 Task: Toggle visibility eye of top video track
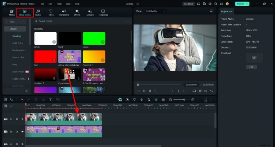(22, 119)
